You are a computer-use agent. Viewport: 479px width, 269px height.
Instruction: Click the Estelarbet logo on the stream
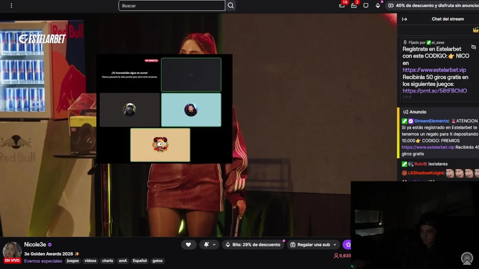coord(42,39)
